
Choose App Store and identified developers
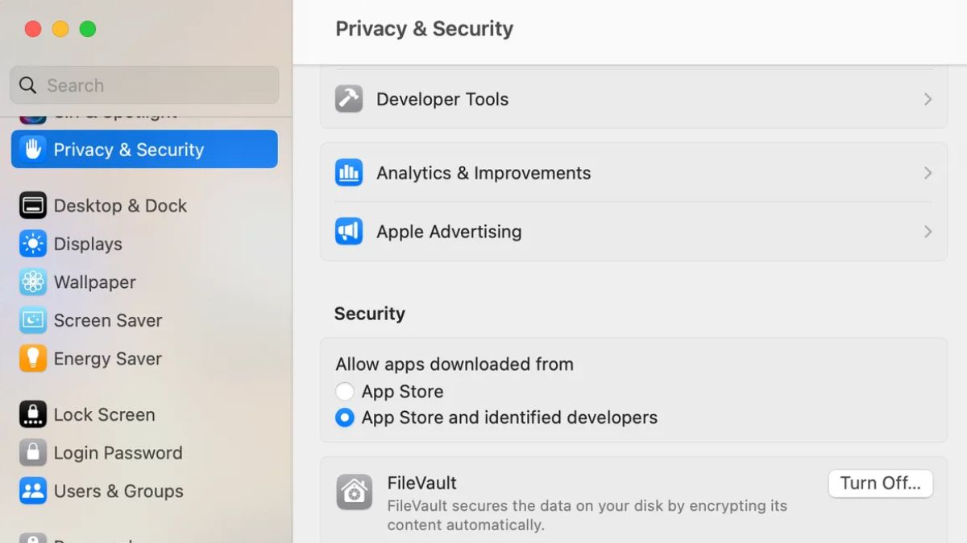click(x=345, y=418)
